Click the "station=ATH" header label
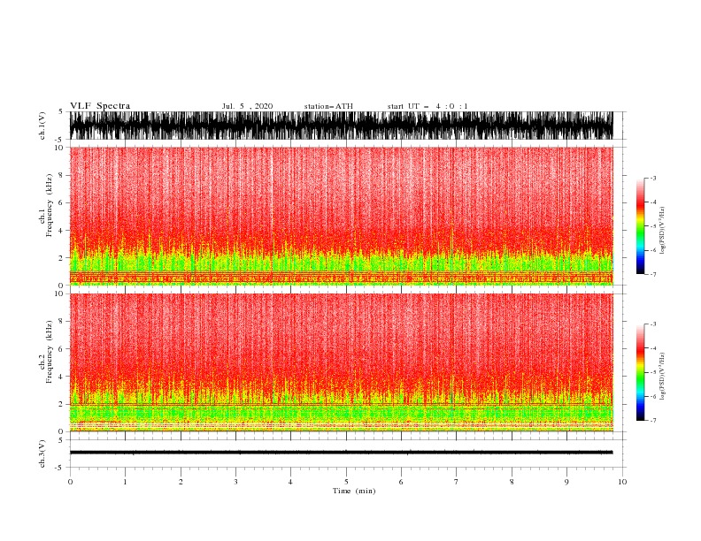The image size is (701, 541). pos(328,106)
